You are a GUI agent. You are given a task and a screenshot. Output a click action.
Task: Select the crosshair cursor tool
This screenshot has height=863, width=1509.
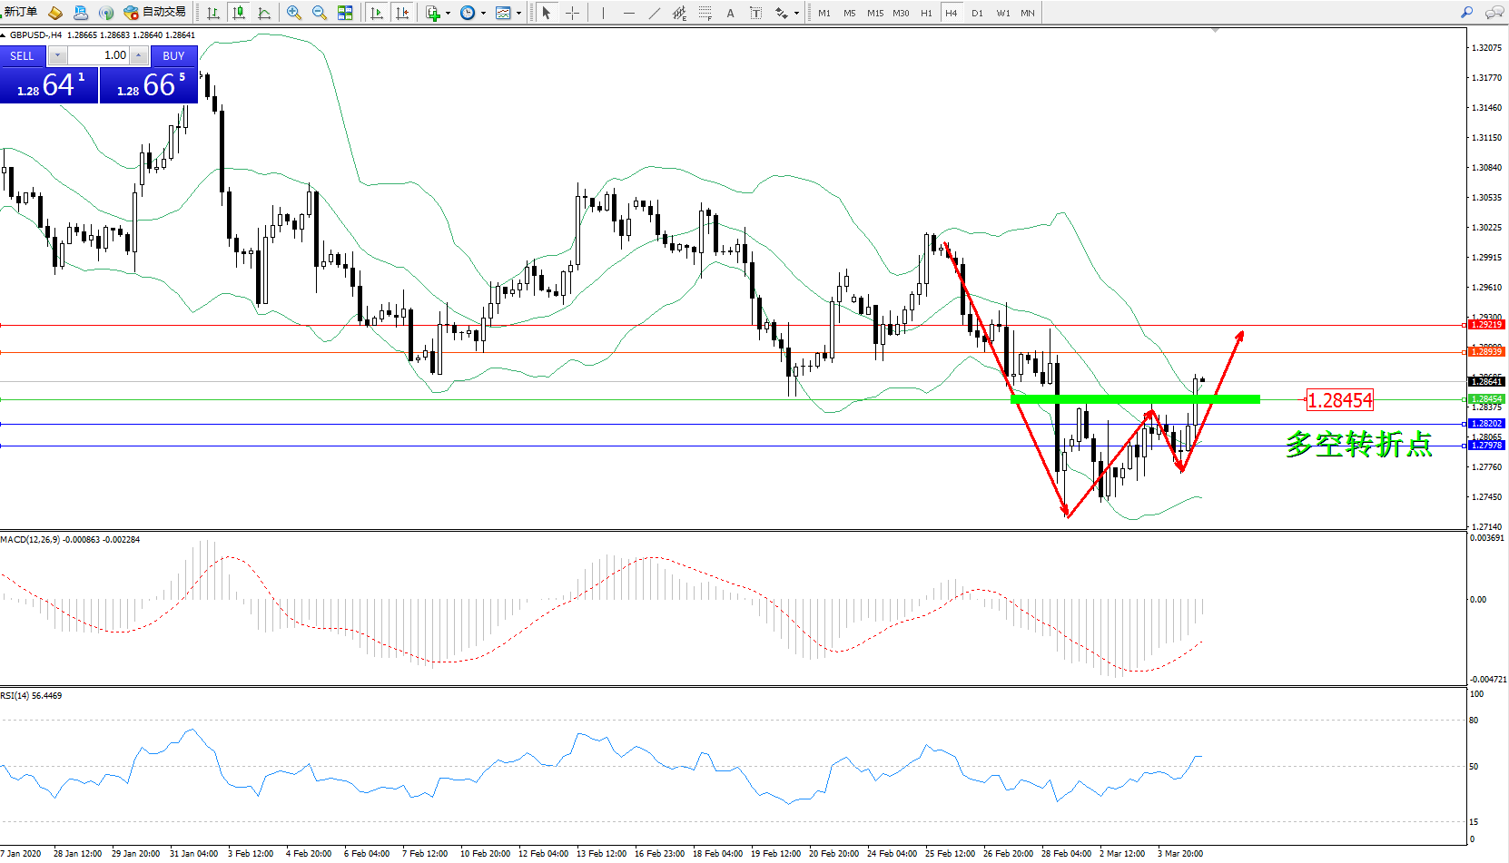coord(573,13)
